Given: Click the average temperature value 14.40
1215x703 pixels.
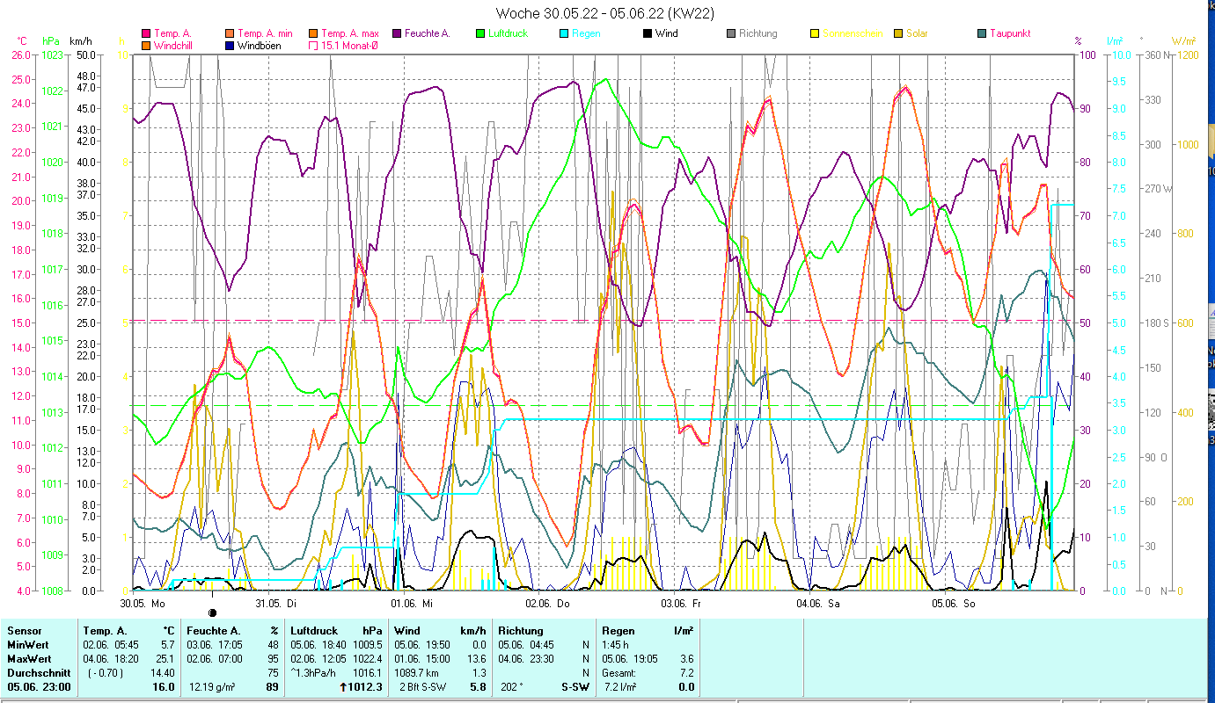Looking at the screenshot, I should point(163,673).
